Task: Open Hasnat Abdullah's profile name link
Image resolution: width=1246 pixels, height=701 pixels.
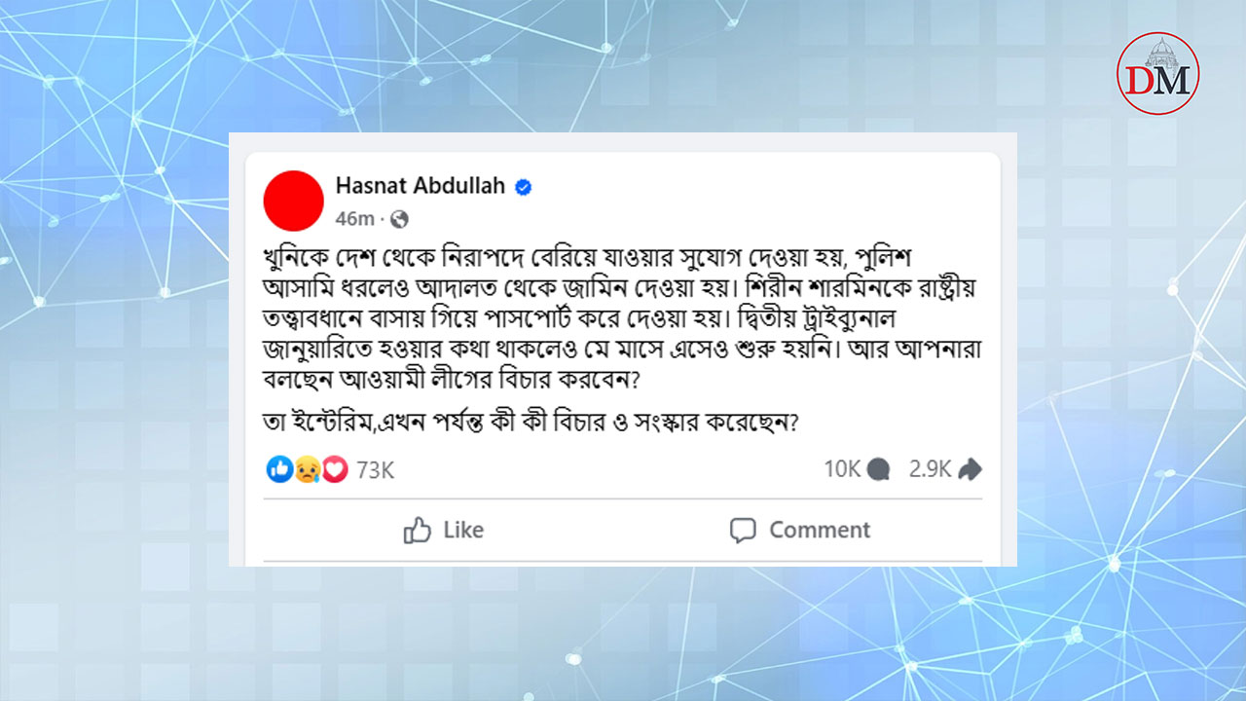Action: pyautogui.click(x=420, y=185)
